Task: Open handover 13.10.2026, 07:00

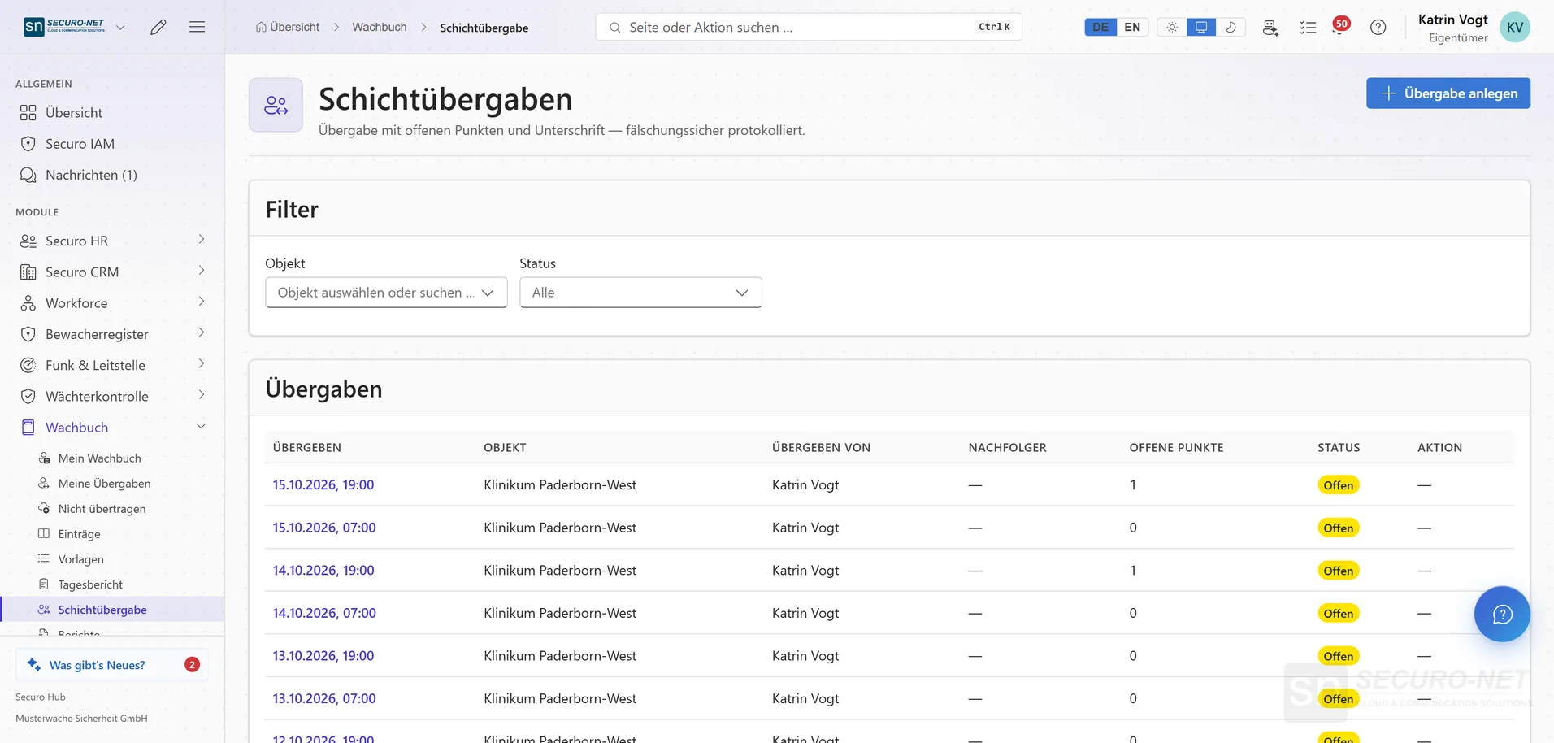Action: 324,698
